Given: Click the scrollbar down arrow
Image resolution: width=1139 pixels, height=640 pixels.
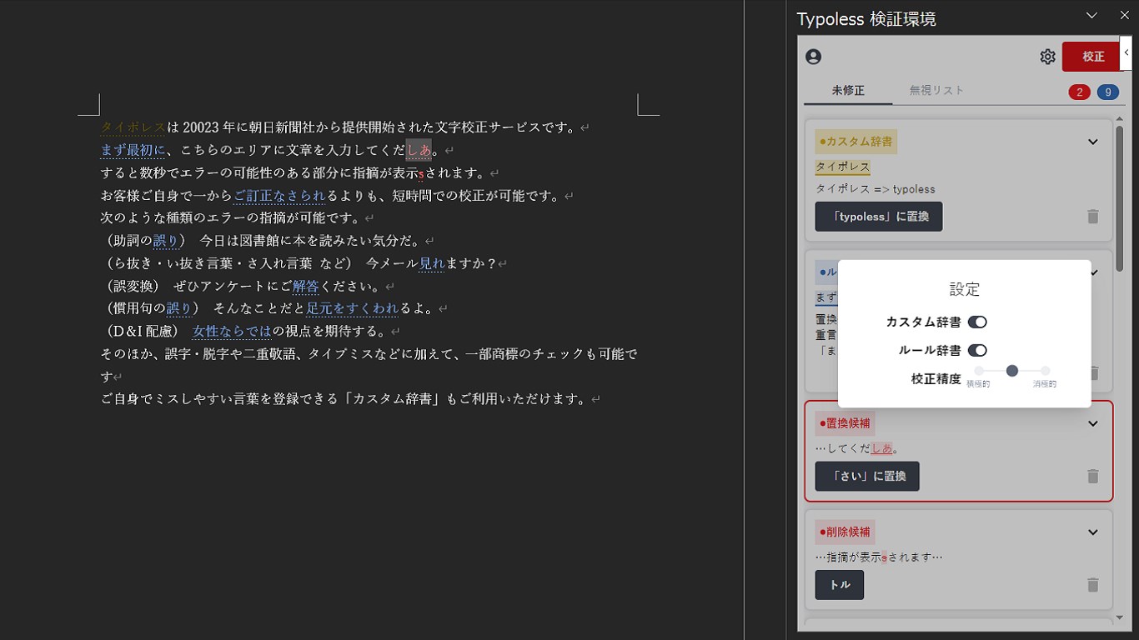Looking at the screenshot, I should click(1119, 619).
